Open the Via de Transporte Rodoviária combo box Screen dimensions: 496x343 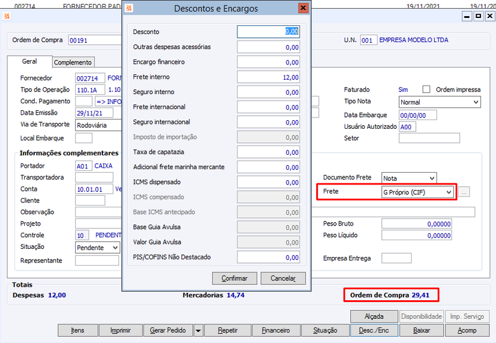click(99, 126)
